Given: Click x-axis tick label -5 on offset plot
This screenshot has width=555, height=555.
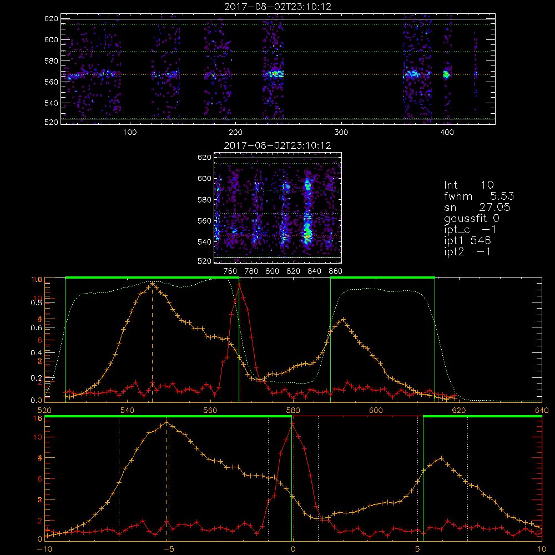Looking at the screenshot, I should point(169,549).
